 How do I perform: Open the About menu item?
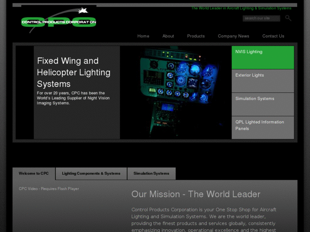click(x=168, y=36)
